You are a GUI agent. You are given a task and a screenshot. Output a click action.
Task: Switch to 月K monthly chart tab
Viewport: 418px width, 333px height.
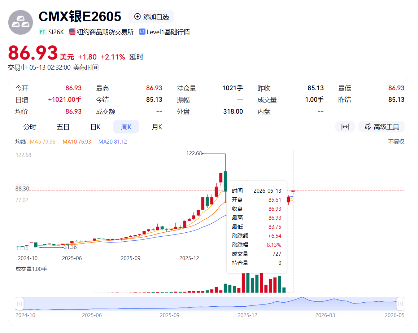click(157, 127)
